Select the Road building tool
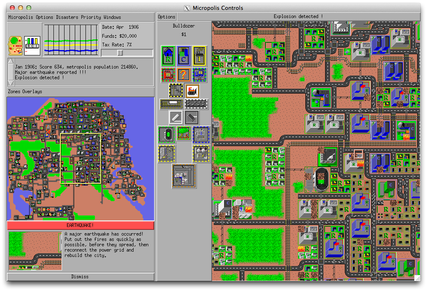427x291 pixels. pos(196,103)
